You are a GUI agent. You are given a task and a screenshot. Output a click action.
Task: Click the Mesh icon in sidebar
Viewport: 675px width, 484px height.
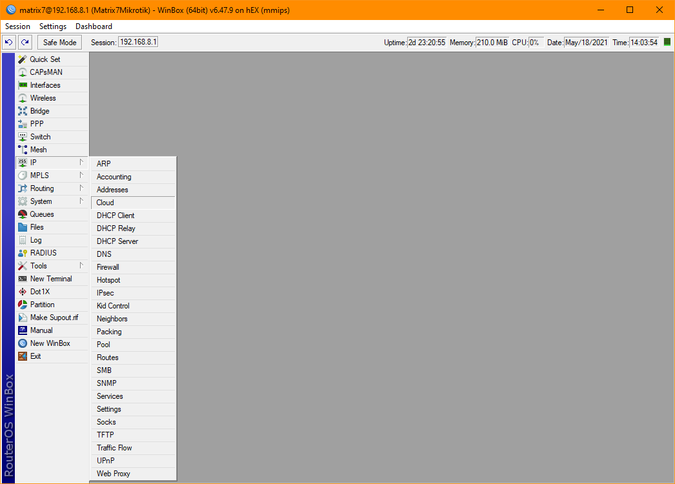[x=23, y=150]
